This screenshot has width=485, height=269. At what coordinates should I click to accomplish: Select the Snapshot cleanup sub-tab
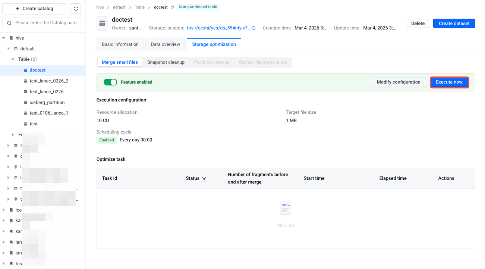(166, 62)
